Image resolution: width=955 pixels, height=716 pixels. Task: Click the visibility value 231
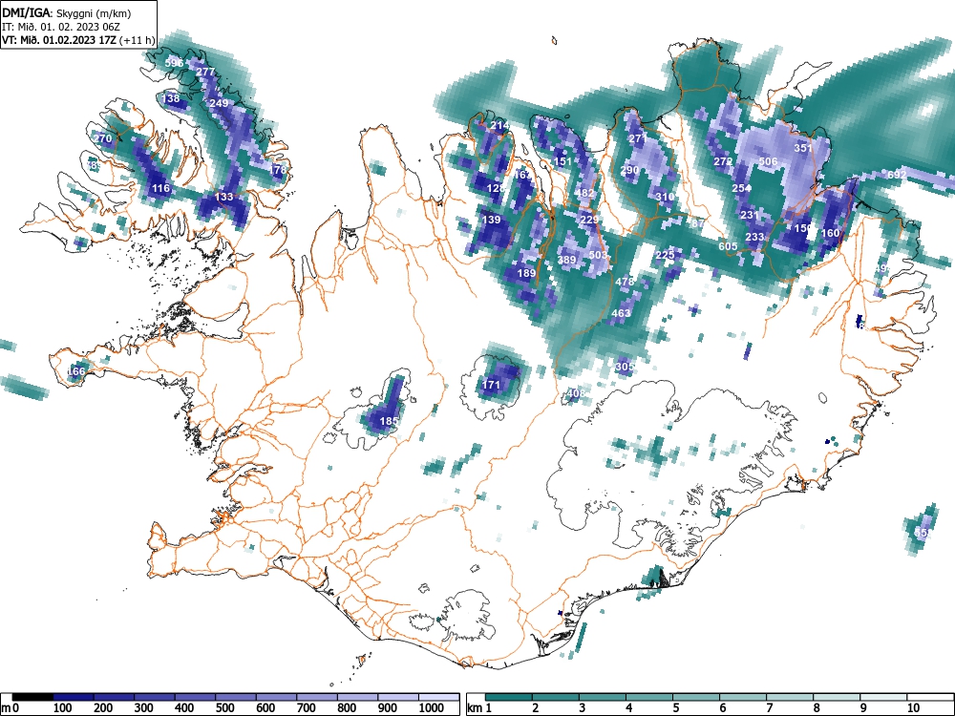(x=750, y=215)
